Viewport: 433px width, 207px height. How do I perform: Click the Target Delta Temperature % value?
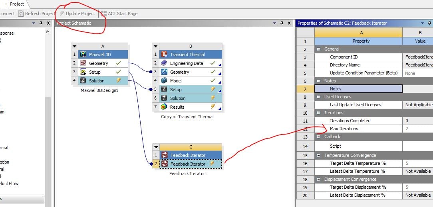(417, 163)
